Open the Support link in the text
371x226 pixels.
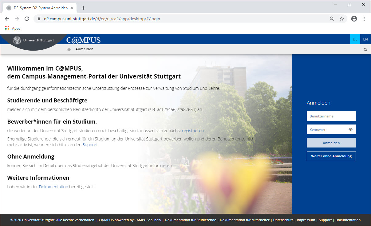90,145
